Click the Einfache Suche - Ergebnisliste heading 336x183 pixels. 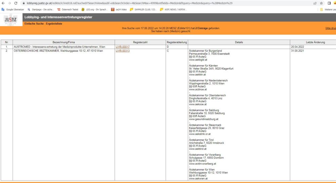point(43,24)
